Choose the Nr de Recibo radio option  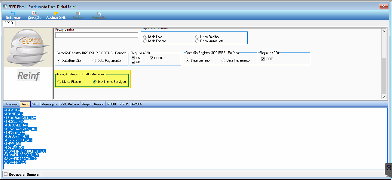tap(197, 37)
